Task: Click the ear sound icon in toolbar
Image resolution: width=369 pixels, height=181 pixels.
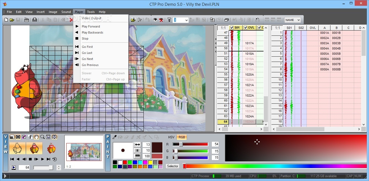Action: point(139,20)
